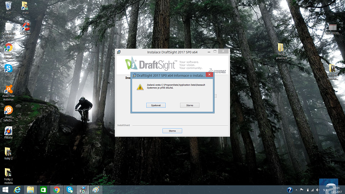Click the Opakovat button in the error dialog
345x194 pixels.
(x=156, y=105)
